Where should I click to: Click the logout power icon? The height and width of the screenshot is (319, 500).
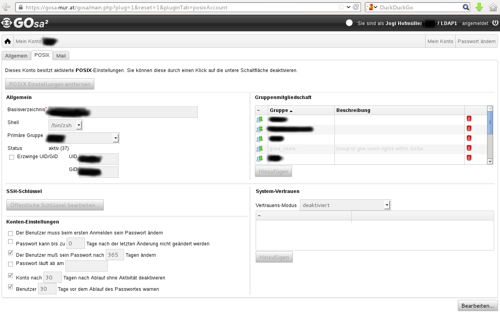(495, 23)
